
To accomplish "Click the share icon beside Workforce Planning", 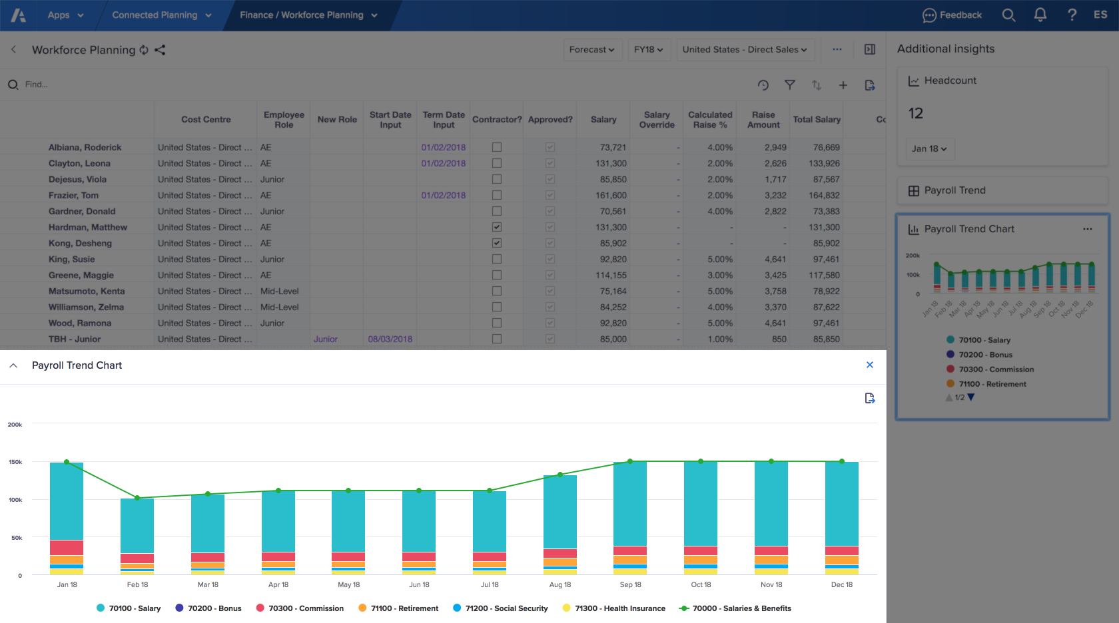I will (x=160, y=50).
